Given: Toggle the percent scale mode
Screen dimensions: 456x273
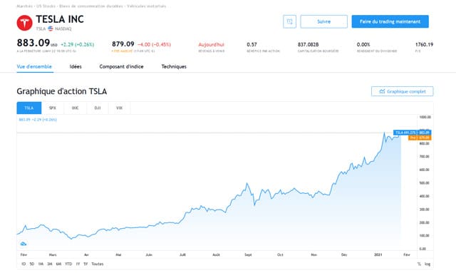Looking at the screenshot, I should 419,264.
